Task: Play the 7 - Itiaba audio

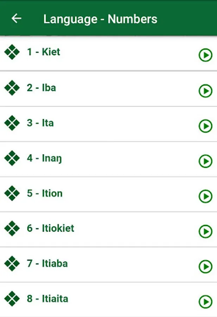Action: coord(205,267)
